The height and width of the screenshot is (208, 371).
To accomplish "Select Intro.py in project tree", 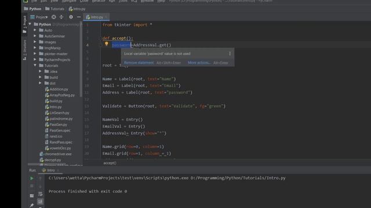I will (53, 107).
